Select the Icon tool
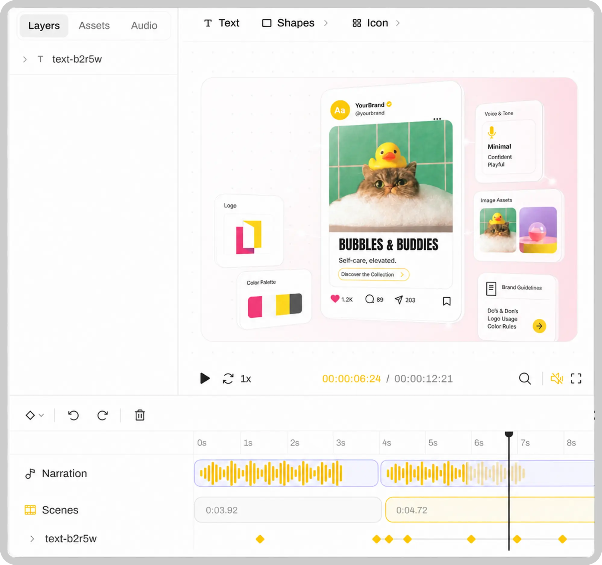 370,23
